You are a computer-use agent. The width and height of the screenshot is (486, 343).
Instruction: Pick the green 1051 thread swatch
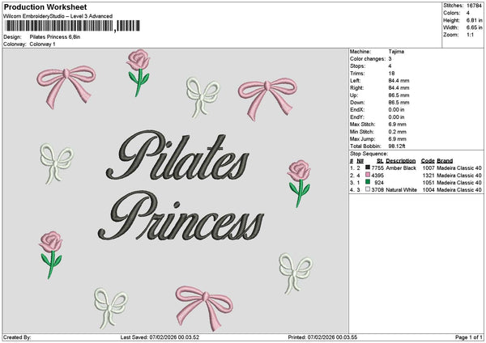(369, 183)
